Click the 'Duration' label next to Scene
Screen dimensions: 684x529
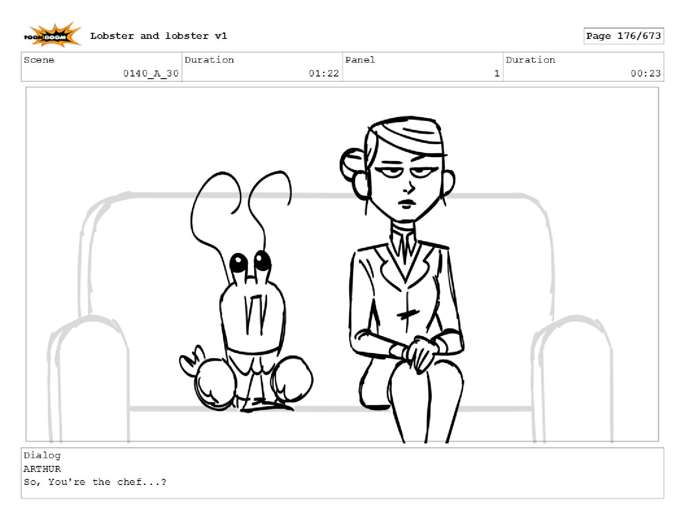click(209, 60)
